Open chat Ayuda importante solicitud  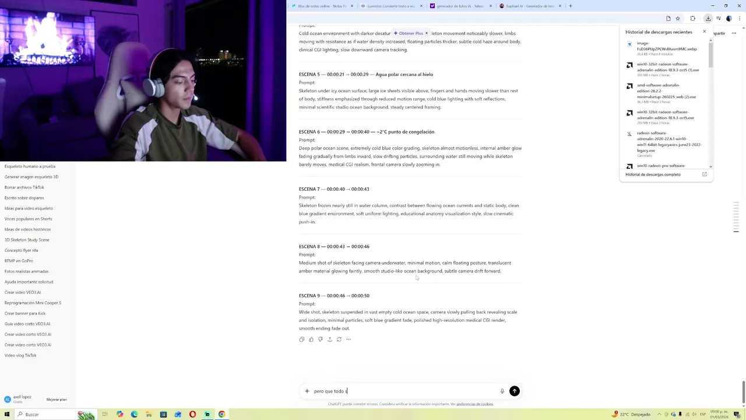coord(29,282)
